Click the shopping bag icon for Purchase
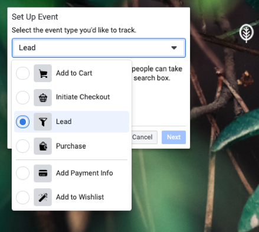The width and height of the screenshot is (259, 232). pos(42,146)
